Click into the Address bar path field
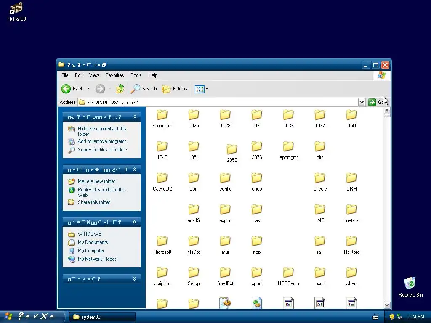The height and width of the screenshot is (323, 431). point(218,102)
